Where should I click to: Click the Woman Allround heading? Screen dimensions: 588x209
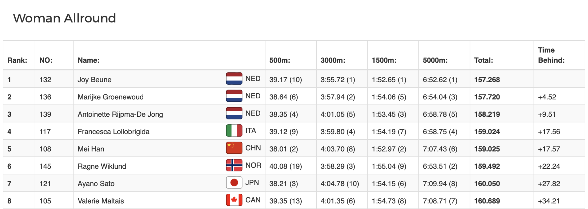[x=64, y=18]
